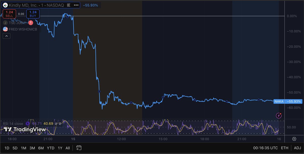Click the RSI value 40.69
This screenshot has height=154, width=304.
(x=48, y=124)
